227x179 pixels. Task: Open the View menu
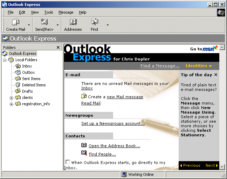pyautogui.click(x=35, y=13)
